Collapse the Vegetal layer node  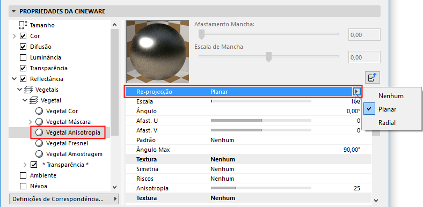tap(25, 100)
